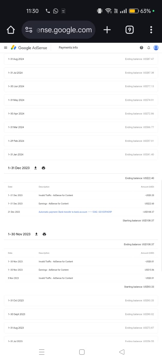Download the 1–30 Nov 2023 statement
The height and width of the screenshot is (362, 162).
pyautogui.click(x=36, y=234)
